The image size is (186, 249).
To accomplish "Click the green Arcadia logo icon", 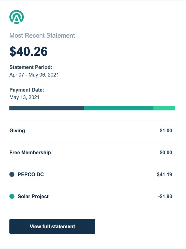I will click(x=17, y=17).
